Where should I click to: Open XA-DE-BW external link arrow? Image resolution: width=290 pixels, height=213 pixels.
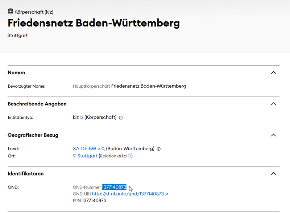coord(99,149)
